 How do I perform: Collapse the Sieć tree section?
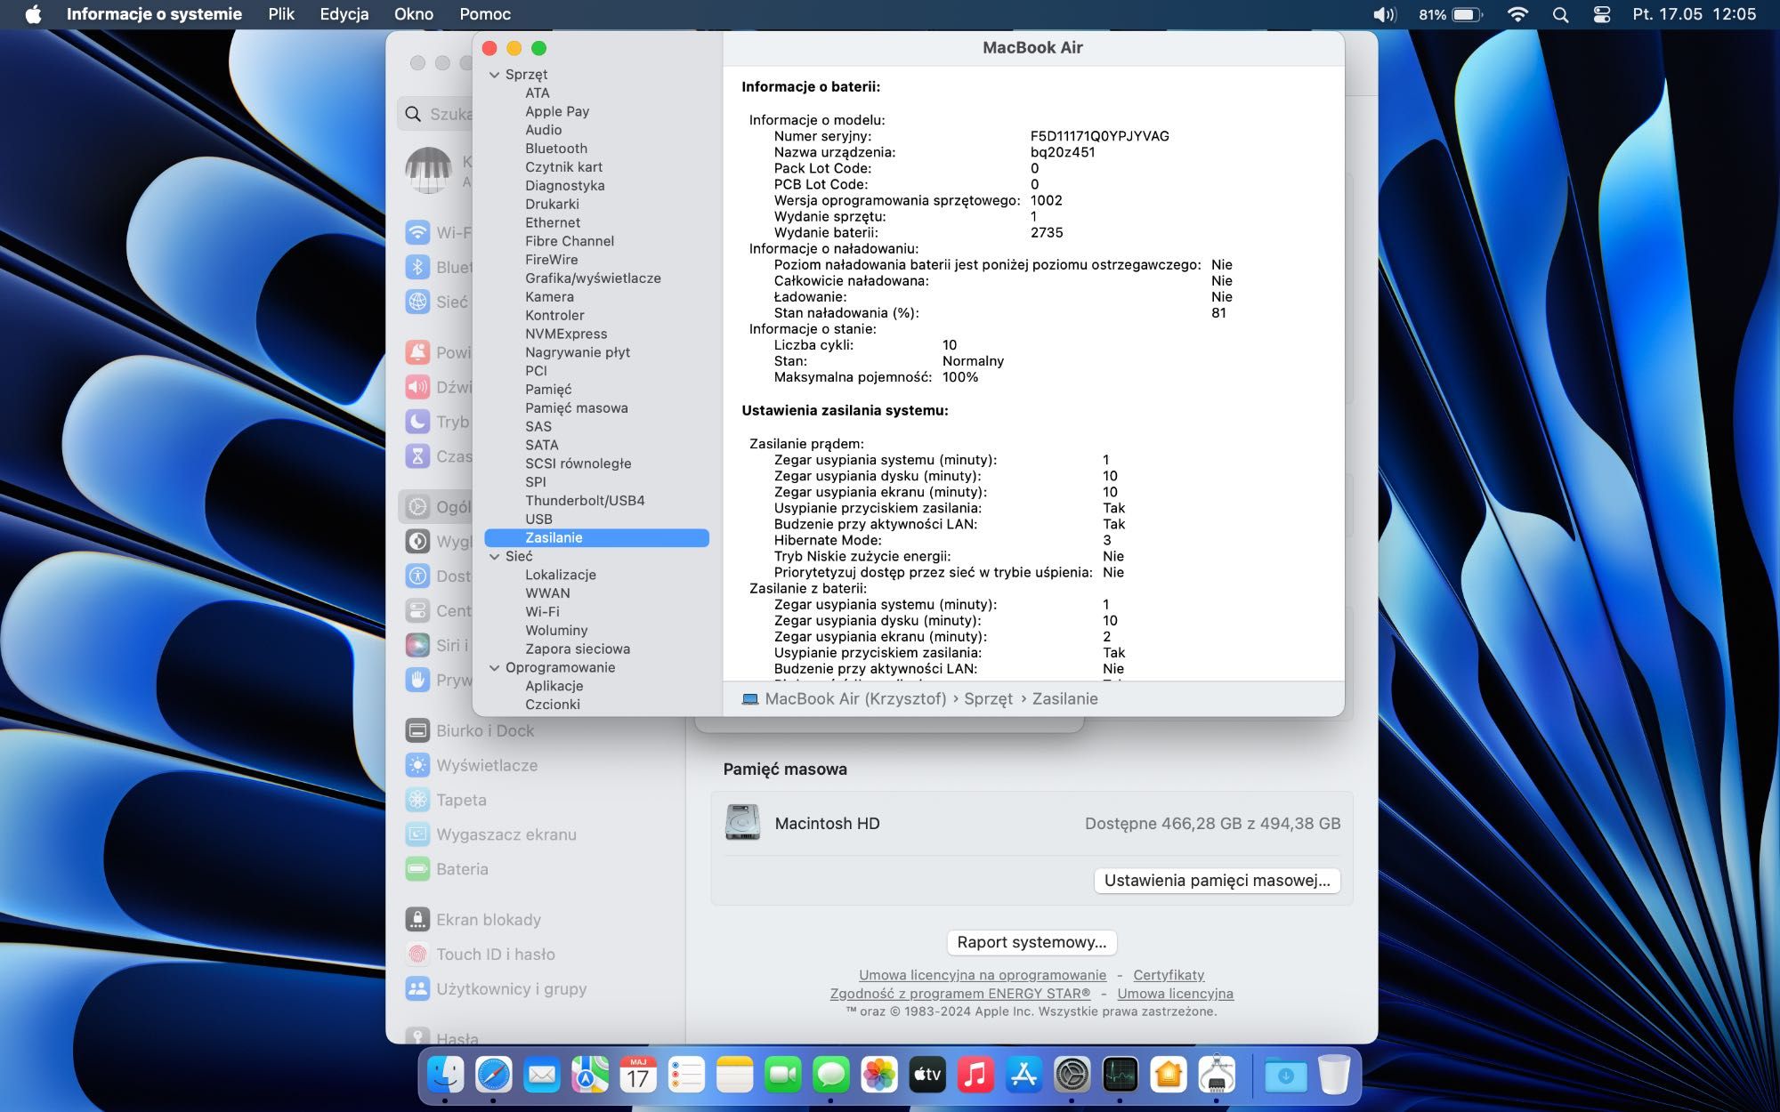[495, 557]
